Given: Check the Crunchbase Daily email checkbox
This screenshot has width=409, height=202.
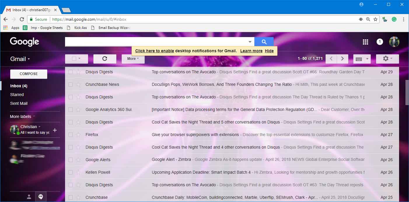Looking at the screenshot, I should 70,198.
